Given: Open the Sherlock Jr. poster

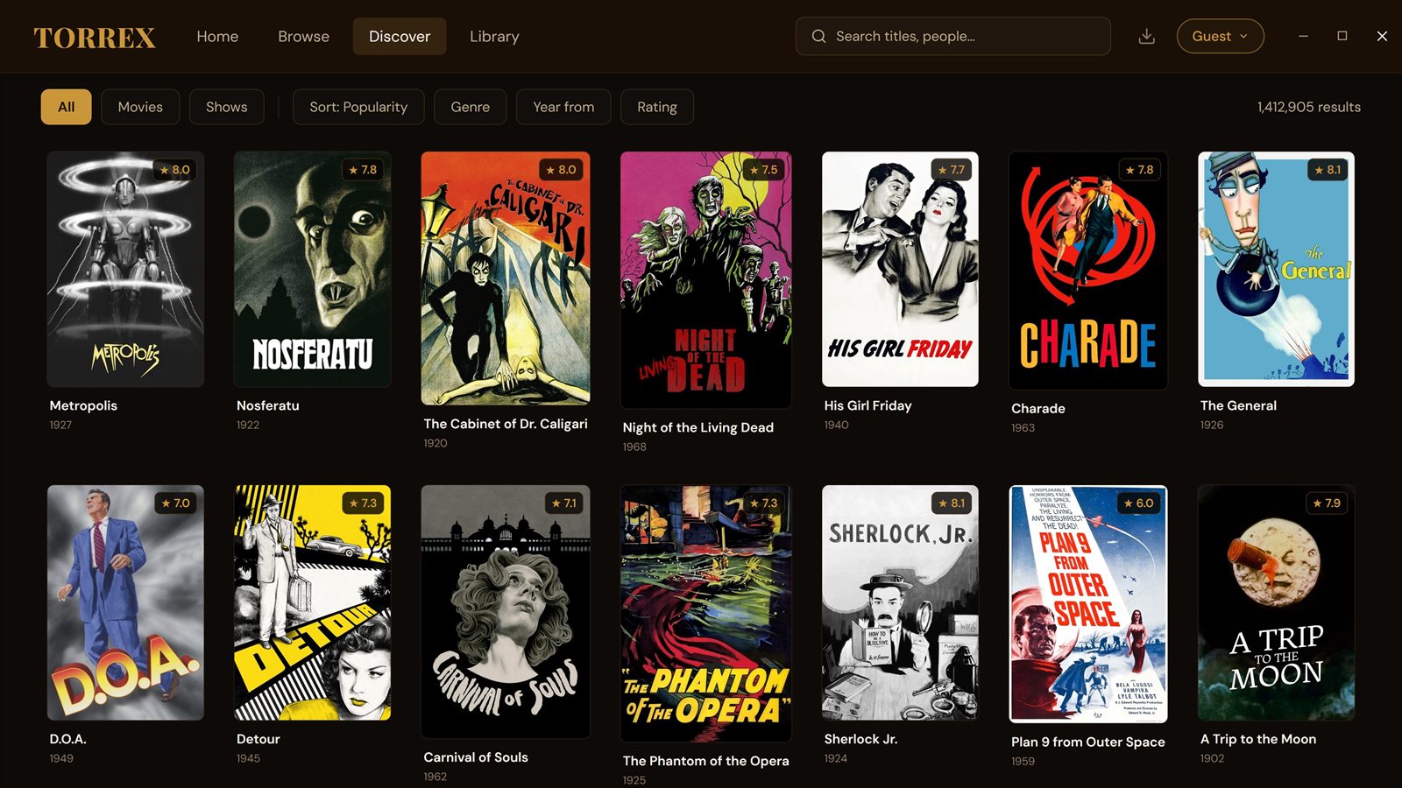Looking at the screenshot, I should point(900,602).
